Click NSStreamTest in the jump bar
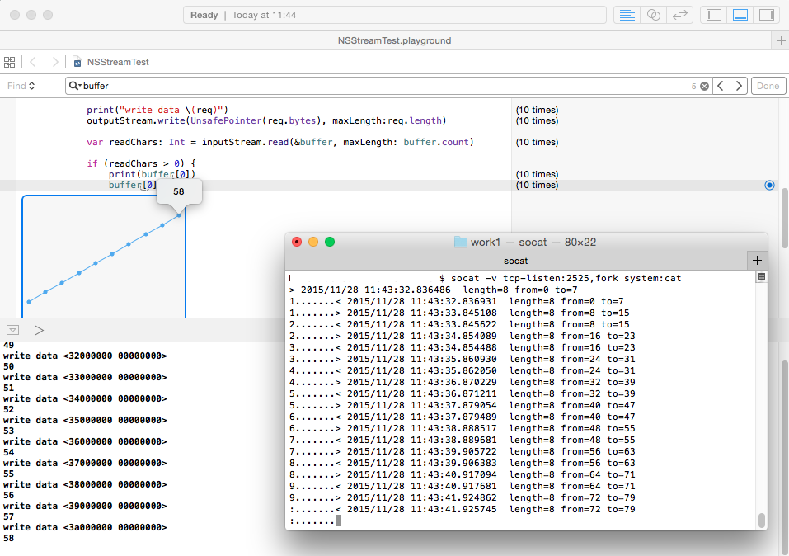This screenshot has width=789, height=556. (x=117, y=62)
